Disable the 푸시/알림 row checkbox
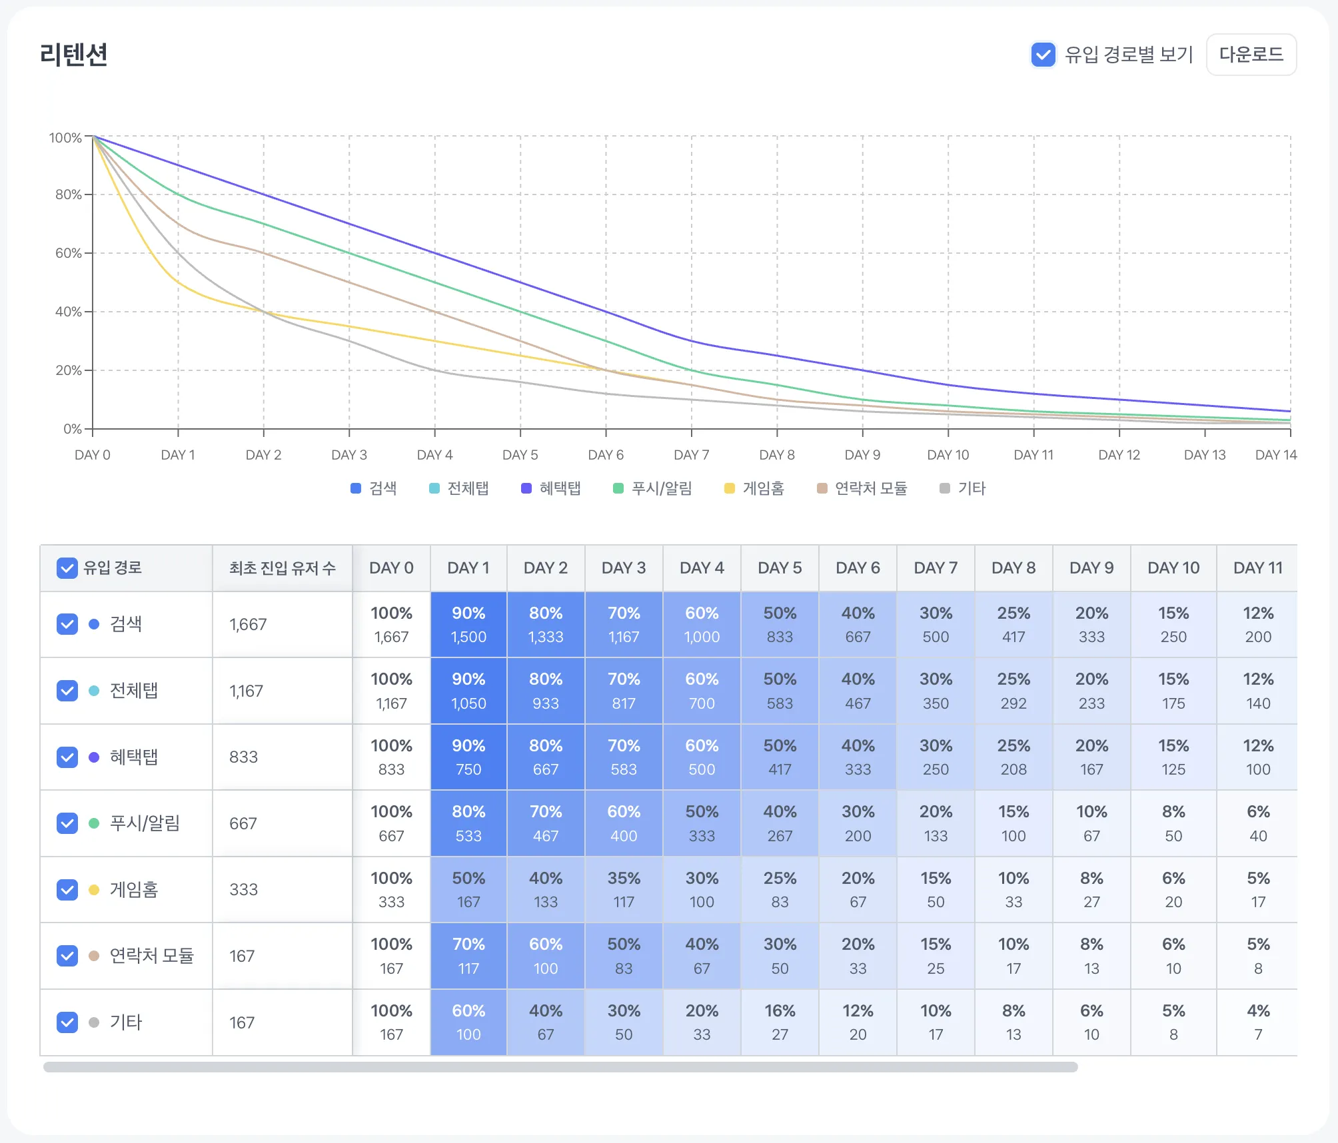 click(x=67, y=823)
